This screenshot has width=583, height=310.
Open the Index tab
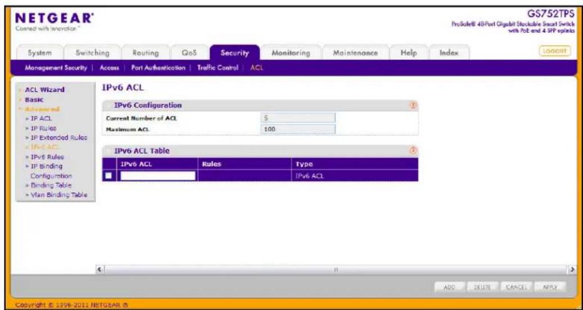click(x=449, y=53)
